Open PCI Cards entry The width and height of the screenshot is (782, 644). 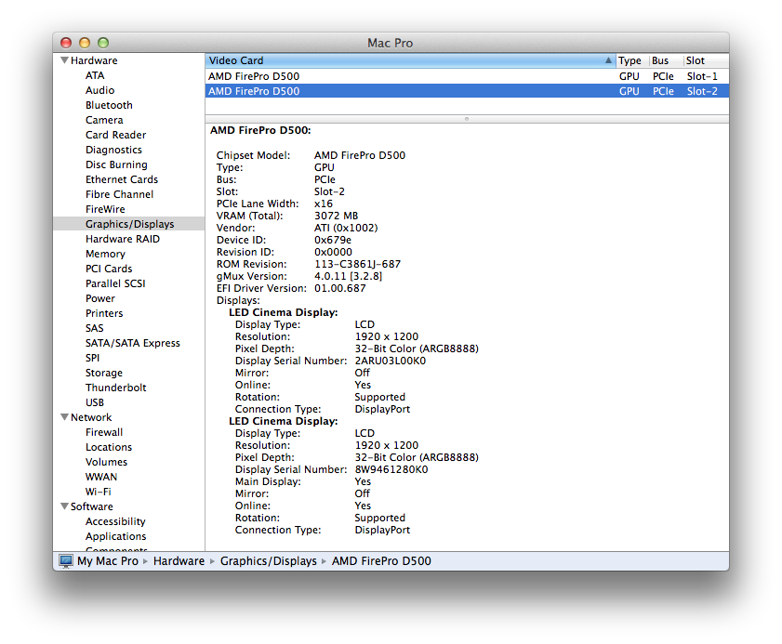click(109, 269)
